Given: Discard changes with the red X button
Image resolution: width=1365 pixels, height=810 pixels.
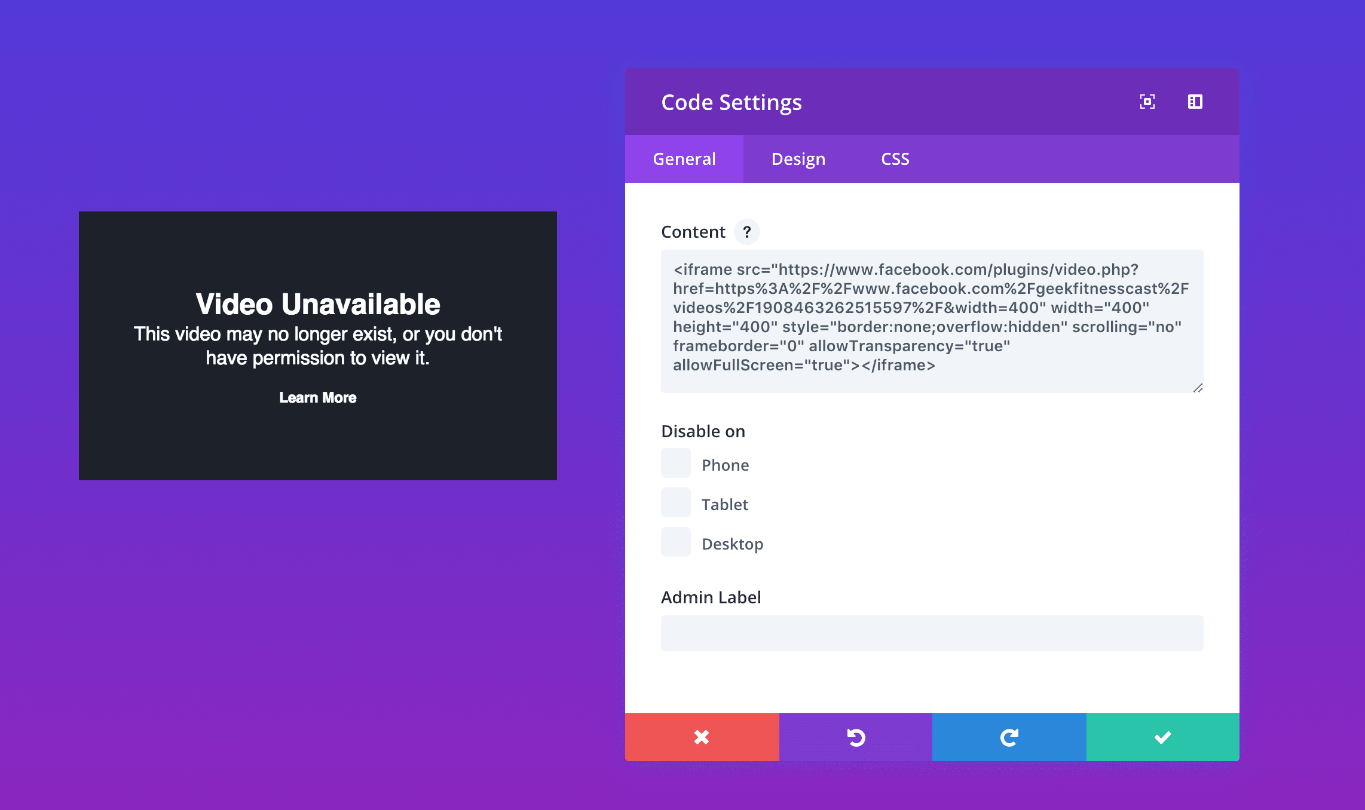Looking at the screenshot, I should [702, 737].
